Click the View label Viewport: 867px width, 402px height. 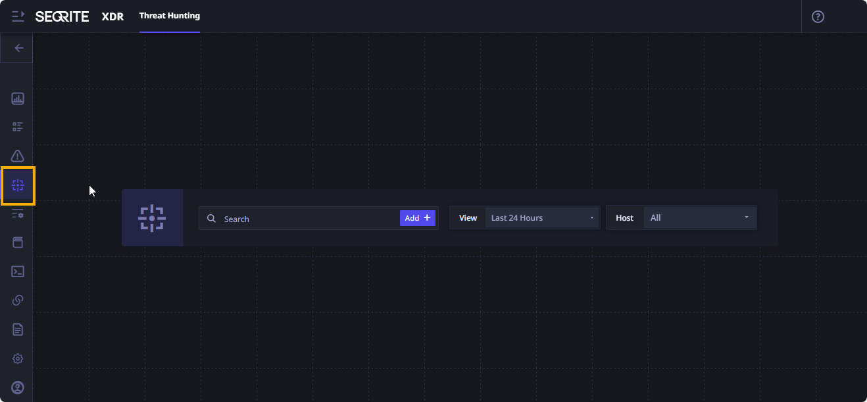(x=468, y=218)
